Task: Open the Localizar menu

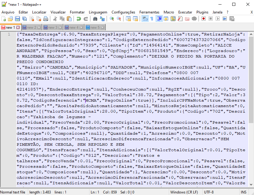Action: coord(39,12)
